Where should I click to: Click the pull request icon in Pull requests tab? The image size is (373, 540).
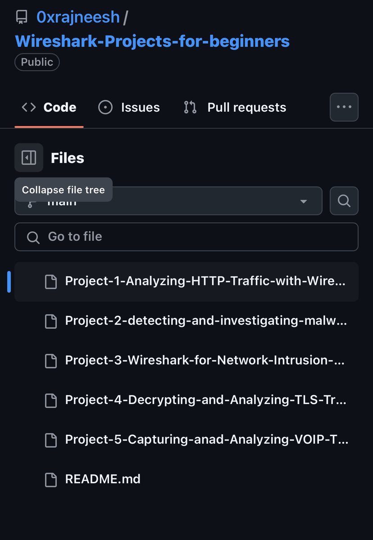coord(190,108)
